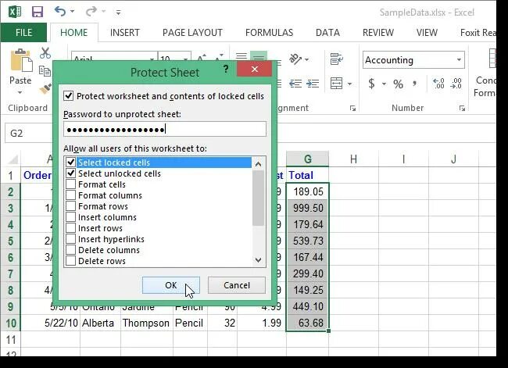Click the Total header cell
This screenshot has height=368, width=508.
pos(307,175)
